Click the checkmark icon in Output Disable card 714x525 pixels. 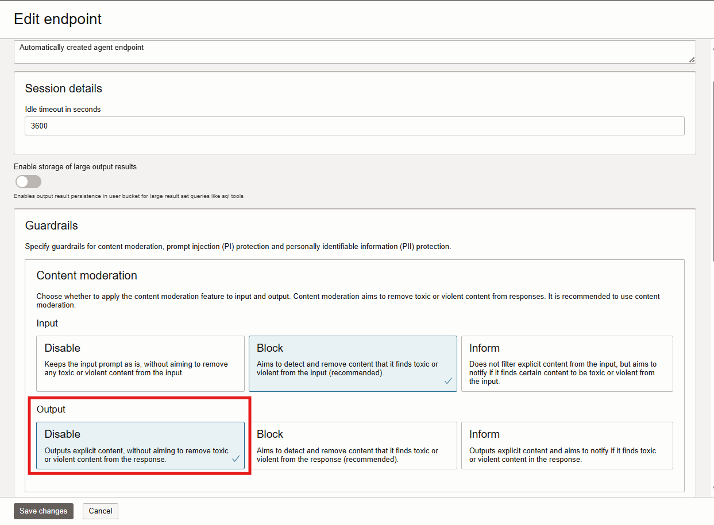click(x=236, y=459)
